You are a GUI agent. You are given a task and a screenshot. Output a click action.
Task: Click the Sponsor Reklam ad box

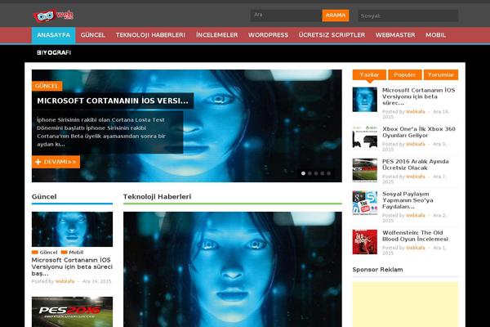(405, 304)
